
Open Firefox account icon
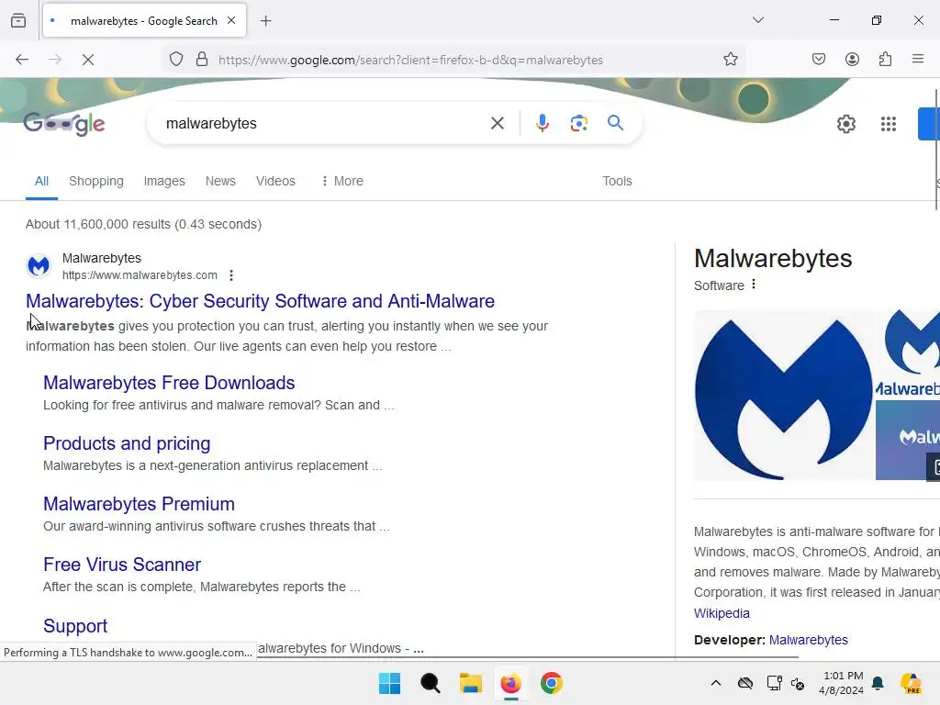(x=852, y=59)
